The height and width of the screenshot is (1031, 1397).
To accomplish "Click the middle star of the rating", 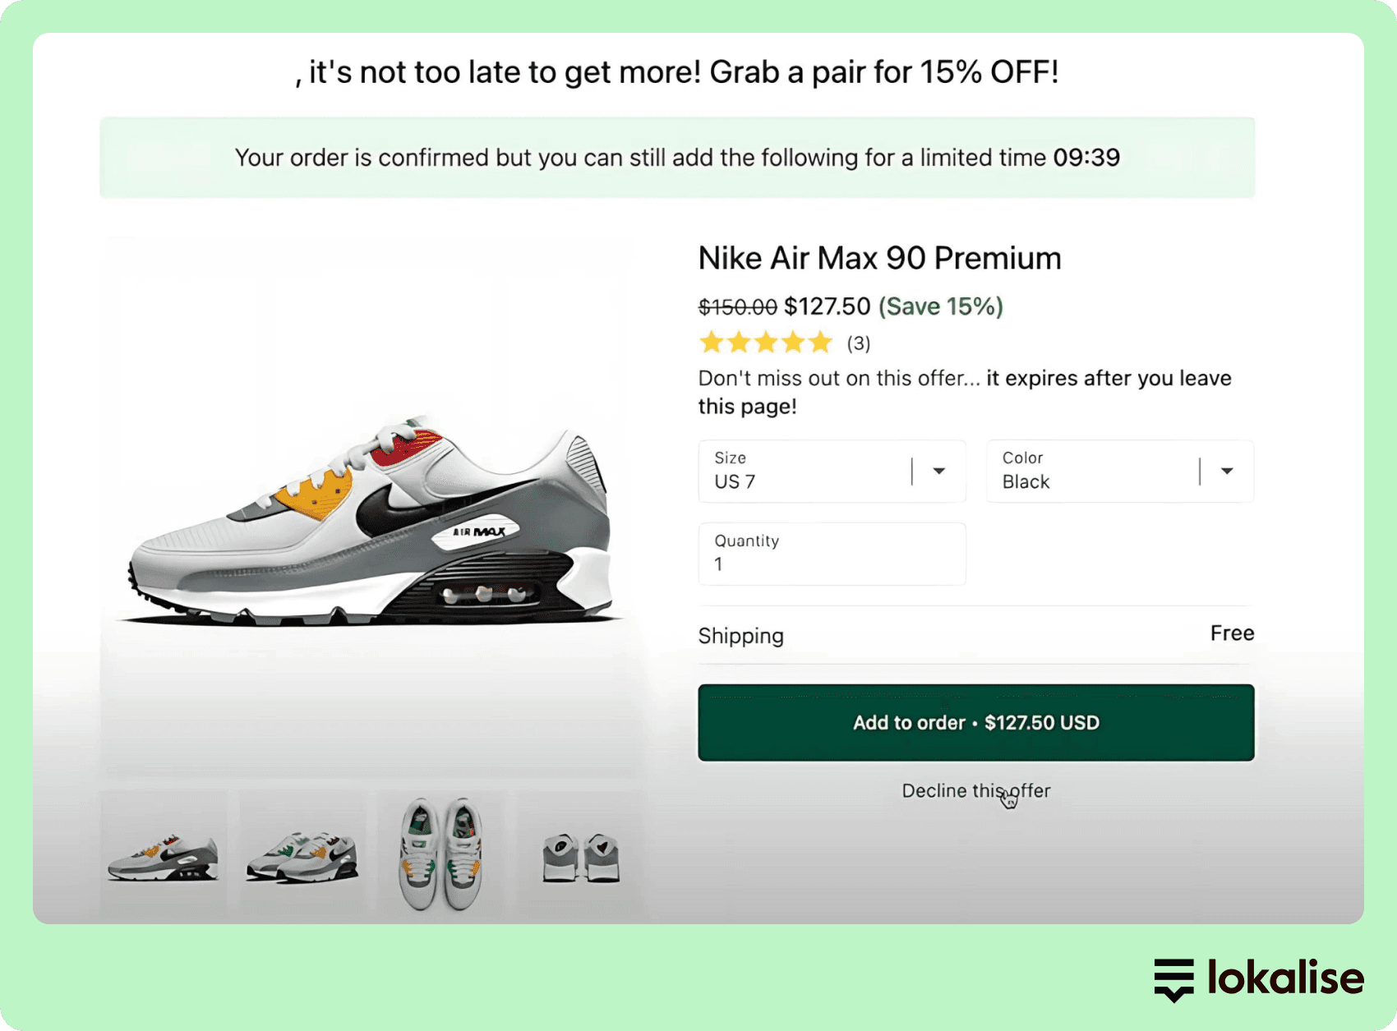I will pyautogui.click(x=766, y=343).
